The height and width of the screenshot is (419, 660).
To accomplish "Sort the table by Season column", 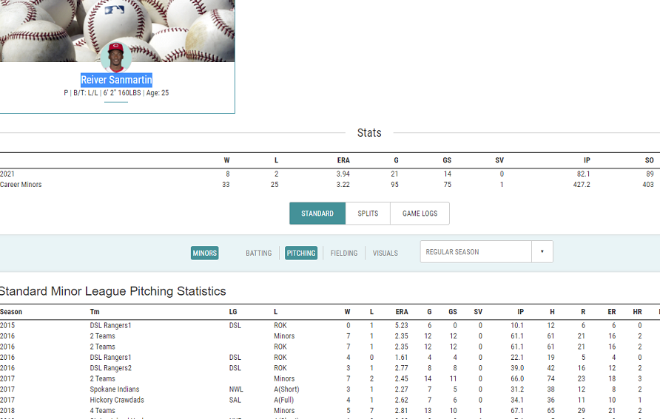I will [11, 312].
